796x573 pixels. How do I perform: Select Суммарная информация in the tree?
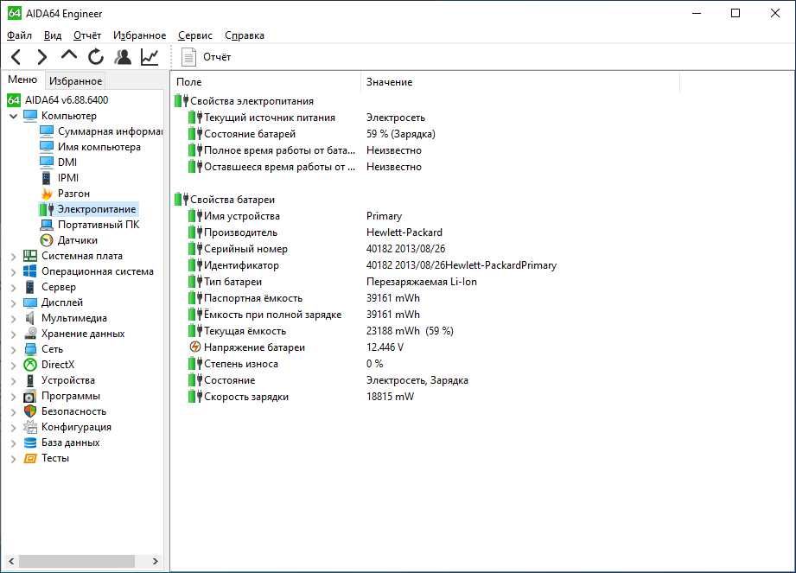click(x=110, y=131)
